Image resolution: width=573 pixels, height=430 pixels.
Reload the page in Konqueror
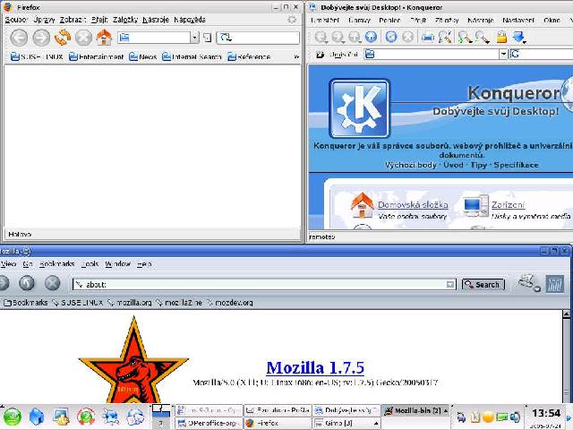pos(391,37)
